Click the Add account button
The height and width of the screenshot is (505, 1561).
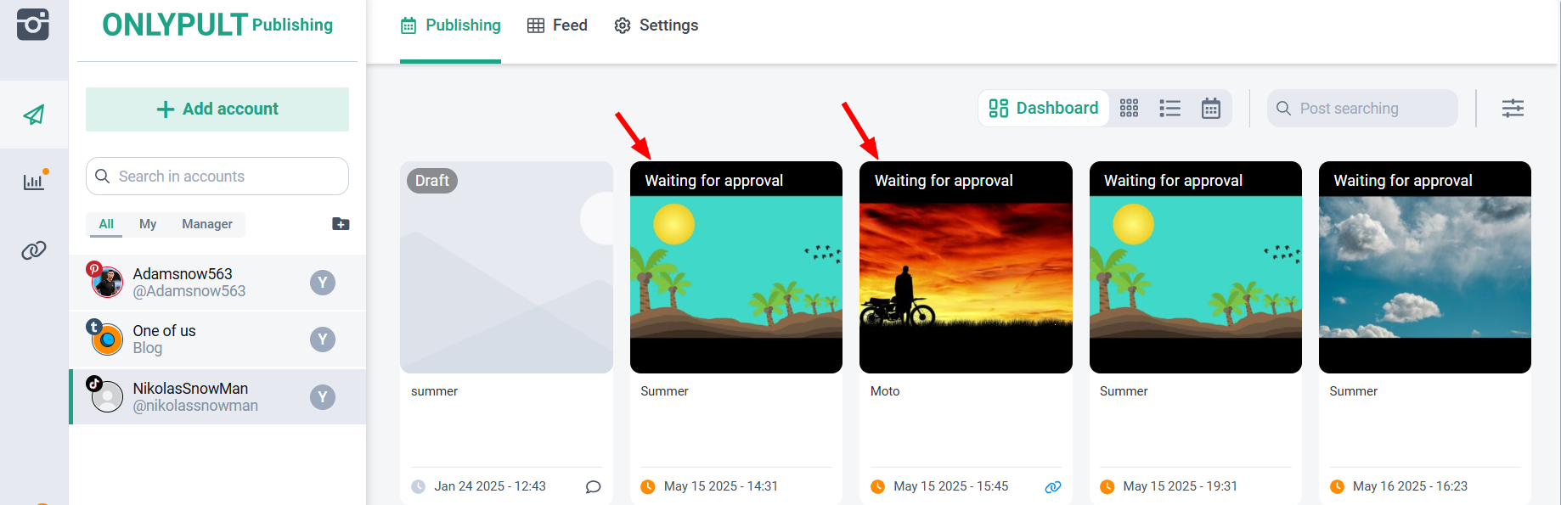click(x=217, y=109)
